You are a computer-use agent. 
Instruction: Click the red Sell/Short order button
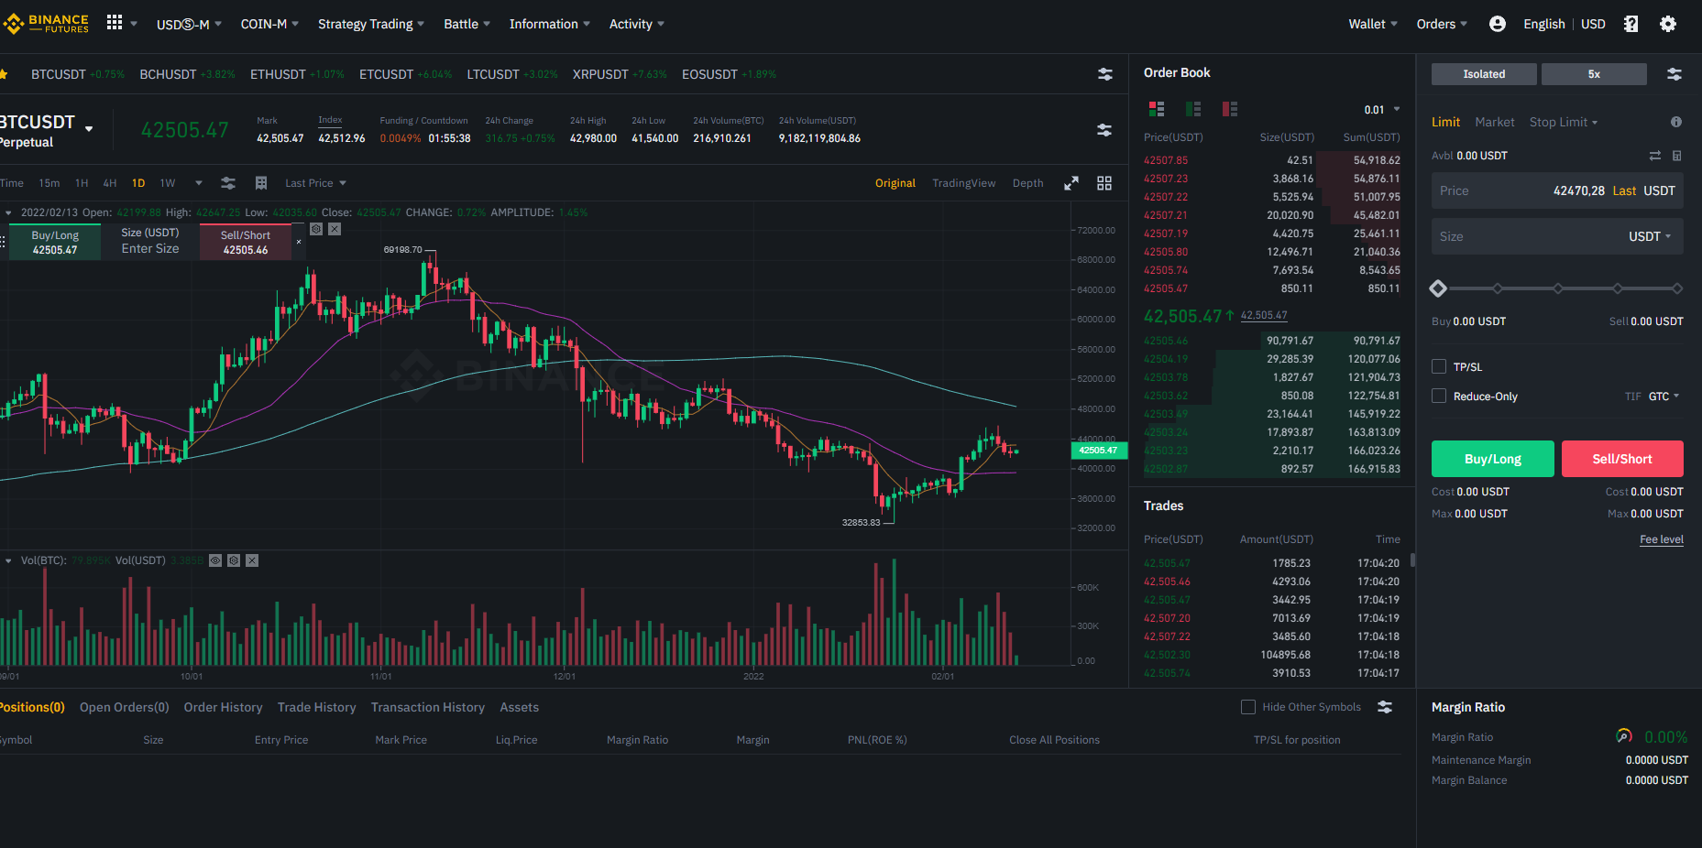tap(1622, 459)
